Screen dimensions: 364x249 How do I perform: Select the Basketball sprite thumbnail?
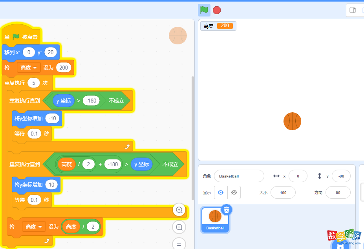coord(215,219)
